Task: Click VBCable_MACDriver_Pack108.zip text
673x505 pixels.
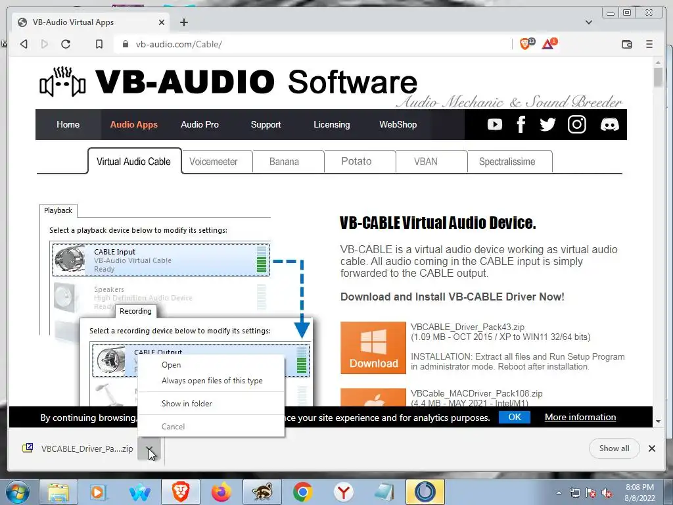Action: click(x=476, y=393)
